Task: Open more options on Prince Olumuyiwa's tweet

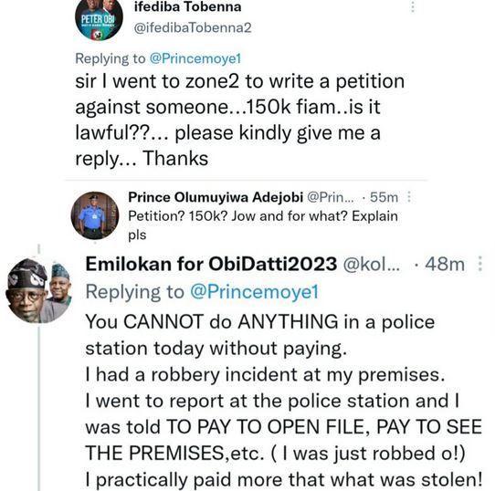Action: point(409,197)
